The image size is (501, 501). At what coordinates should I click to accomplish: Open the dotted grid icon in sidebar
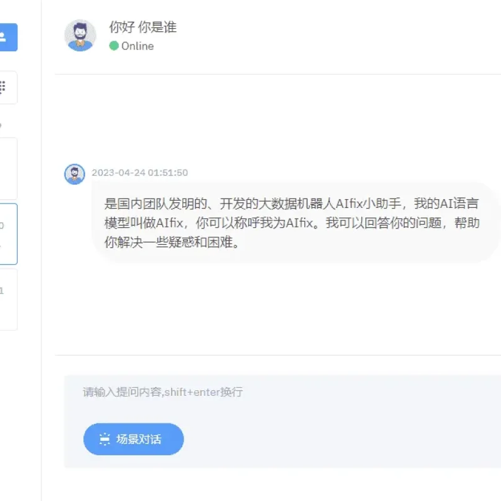pos(3,87)
